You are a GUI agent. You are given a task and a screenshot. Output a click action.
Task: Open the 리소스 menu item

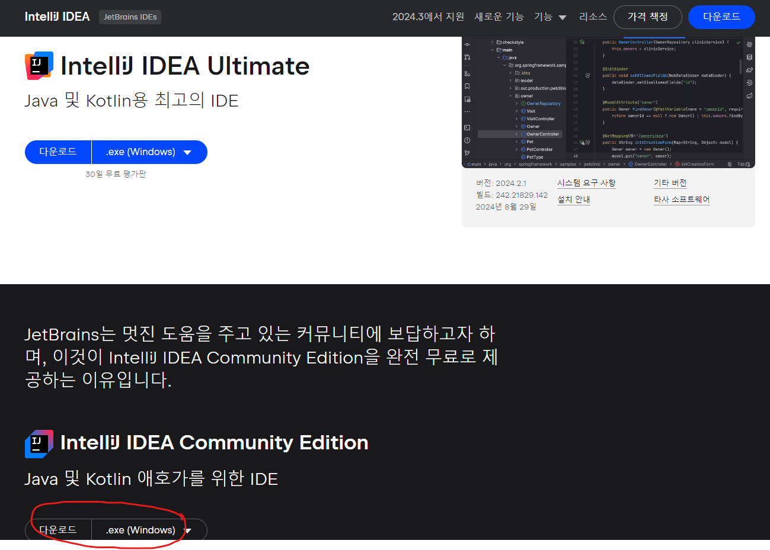[x=593, y=17]
